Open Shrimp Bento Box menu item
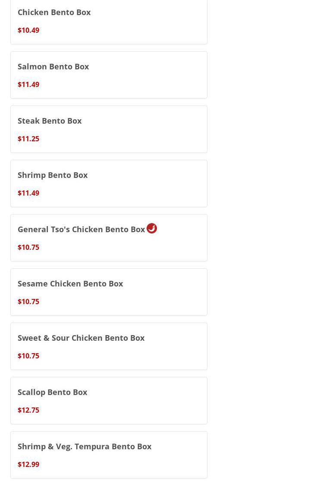This screenshot has width=332, height=482. [x=109, y=183]
